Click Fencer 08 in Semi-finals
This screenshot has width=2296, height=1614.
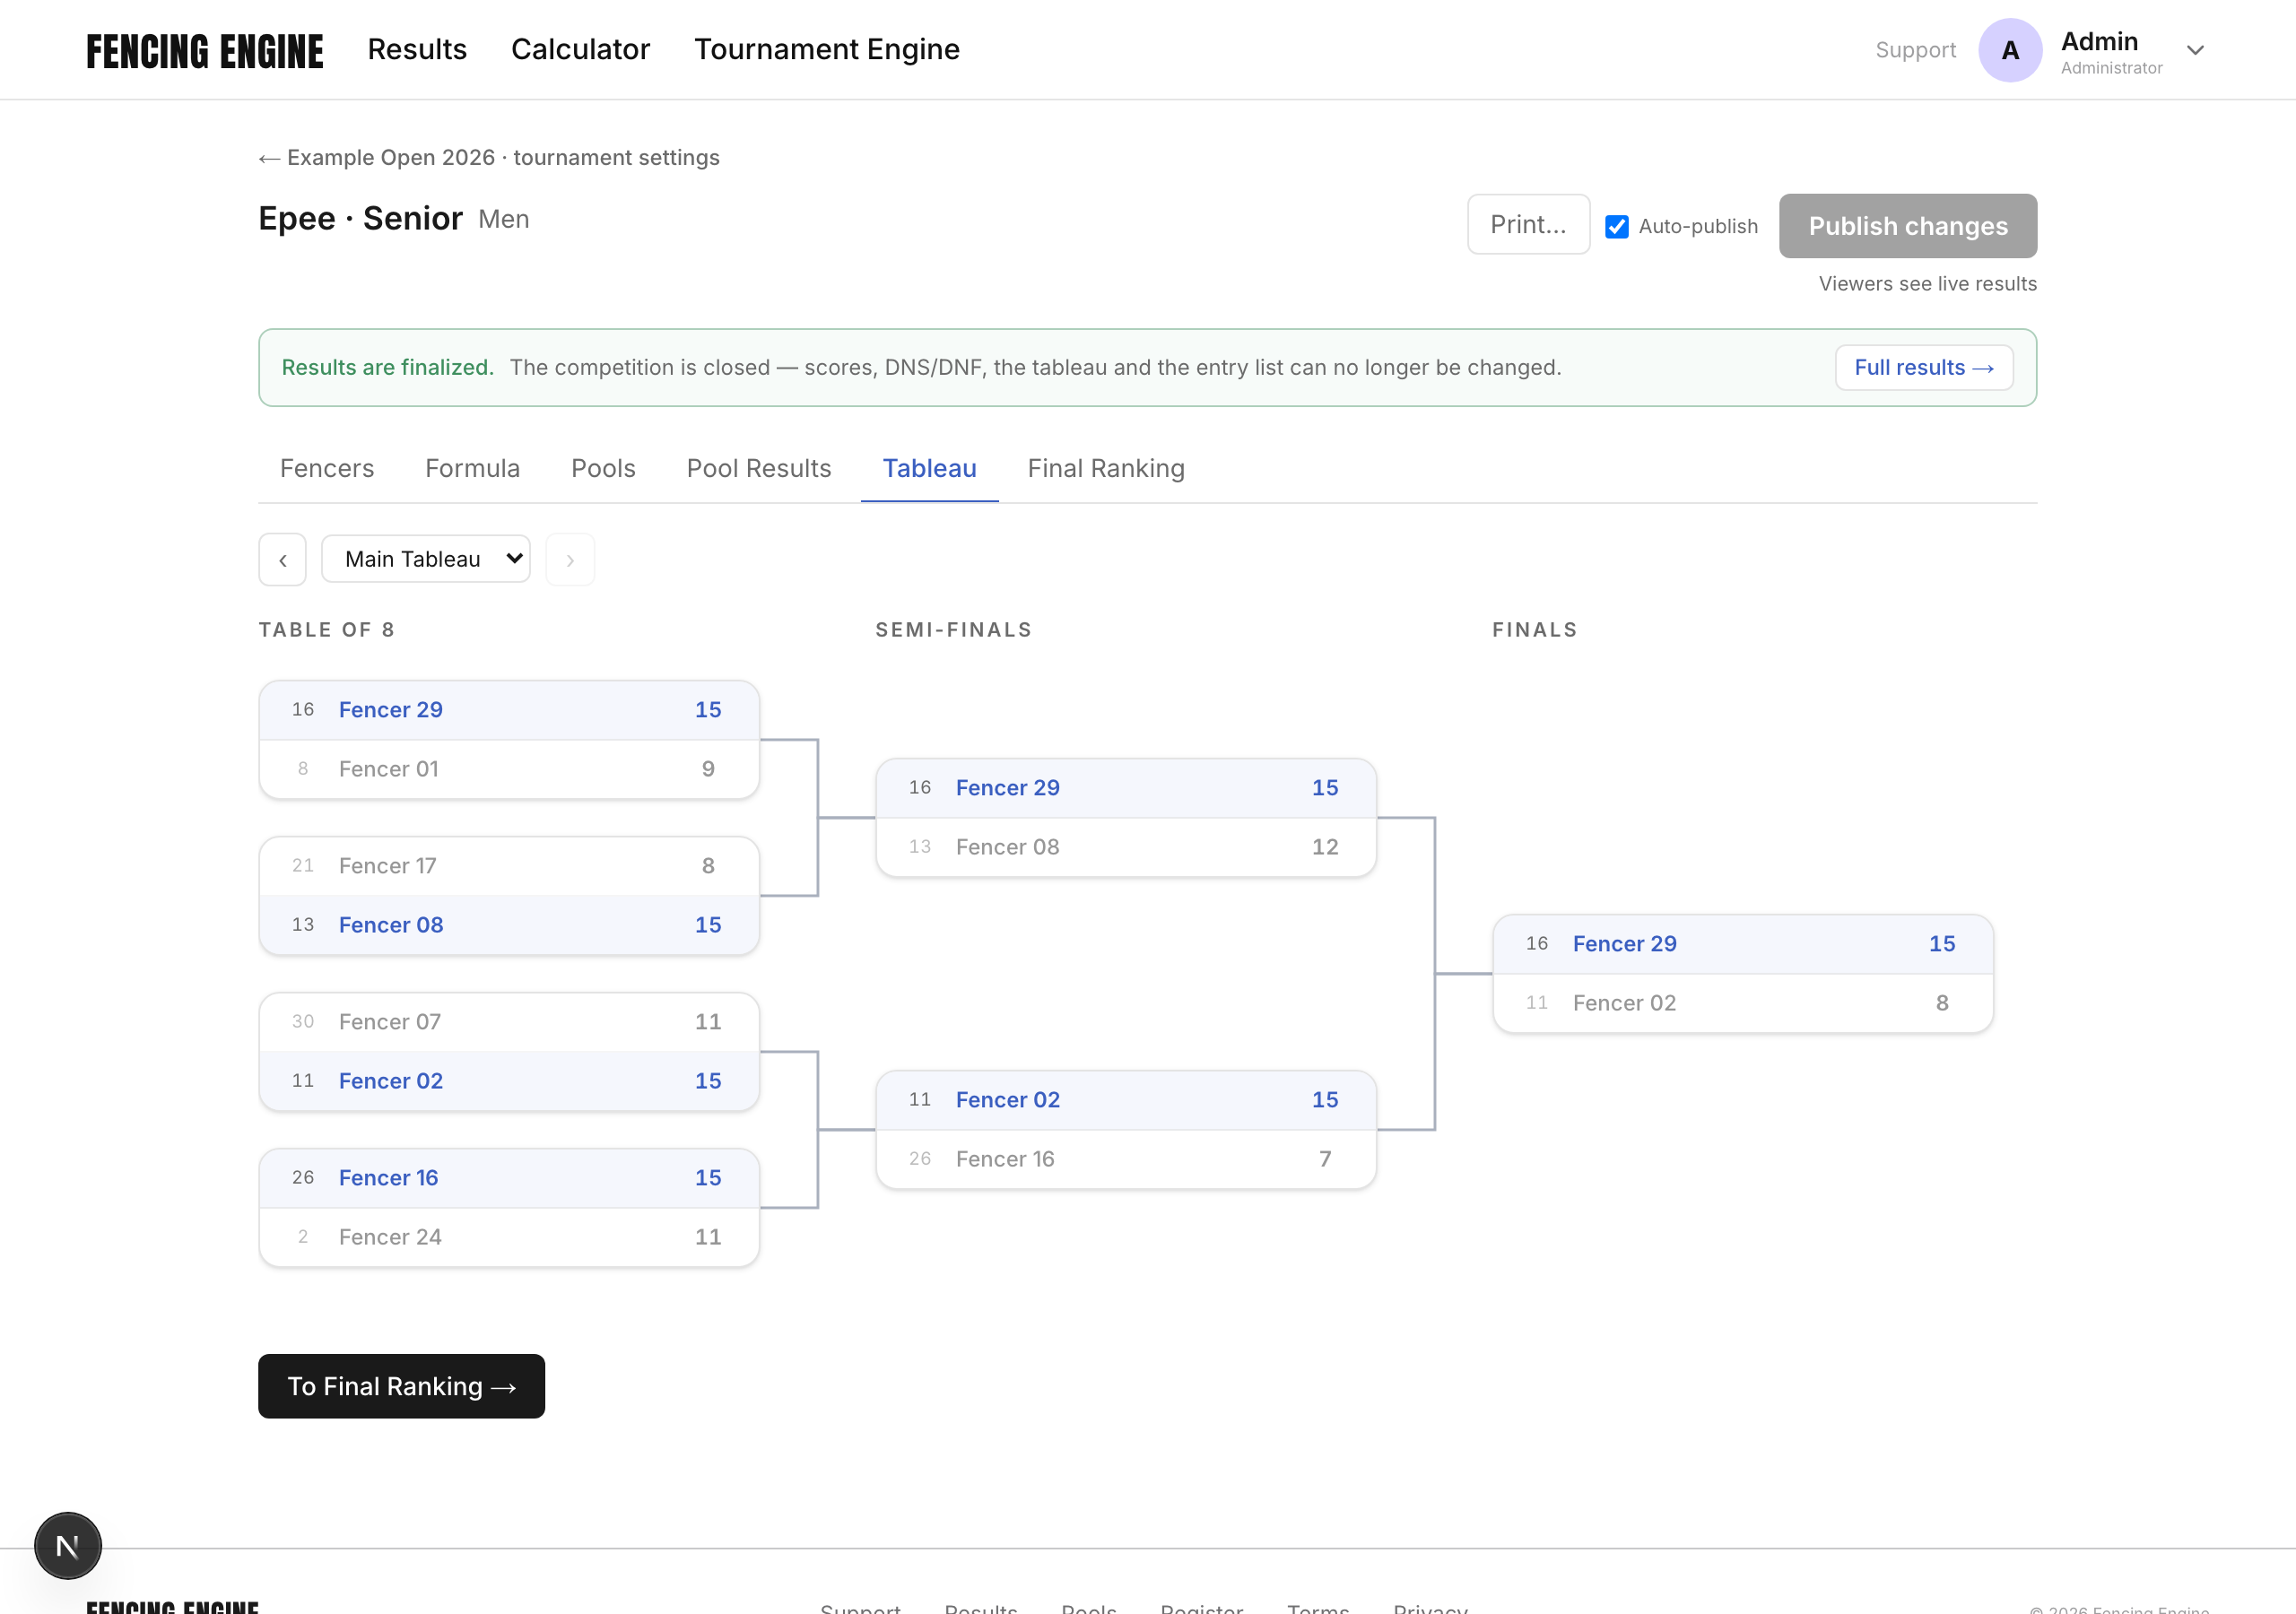[x=1126, y=847]
